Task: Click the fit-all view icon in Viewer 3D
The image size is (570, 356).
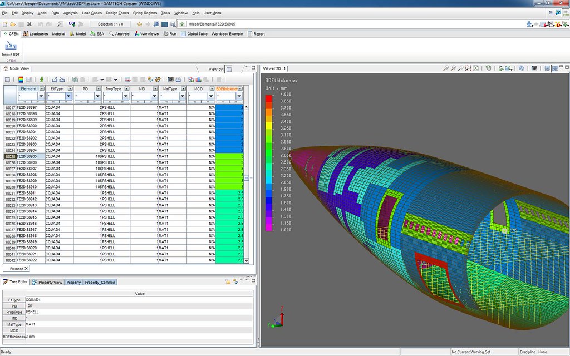Action: pyautogui.click(x=475, y=68)
